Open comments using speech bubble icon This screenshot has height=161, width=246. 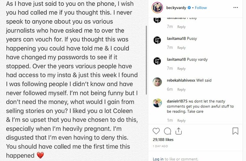click(167, 131)
